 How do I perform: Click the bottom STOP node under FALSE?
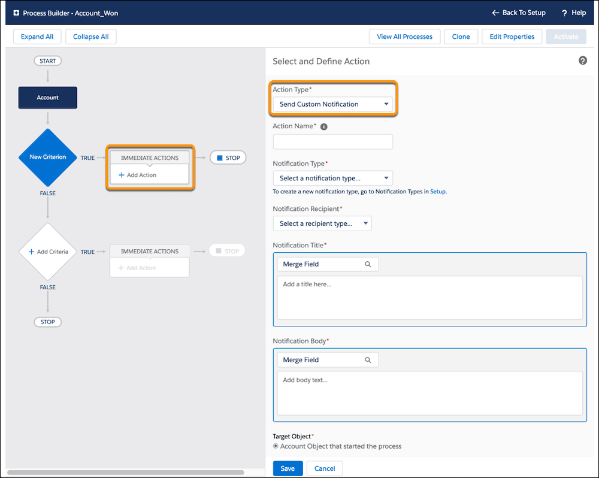pyautogui.click(x=48, y=322)
